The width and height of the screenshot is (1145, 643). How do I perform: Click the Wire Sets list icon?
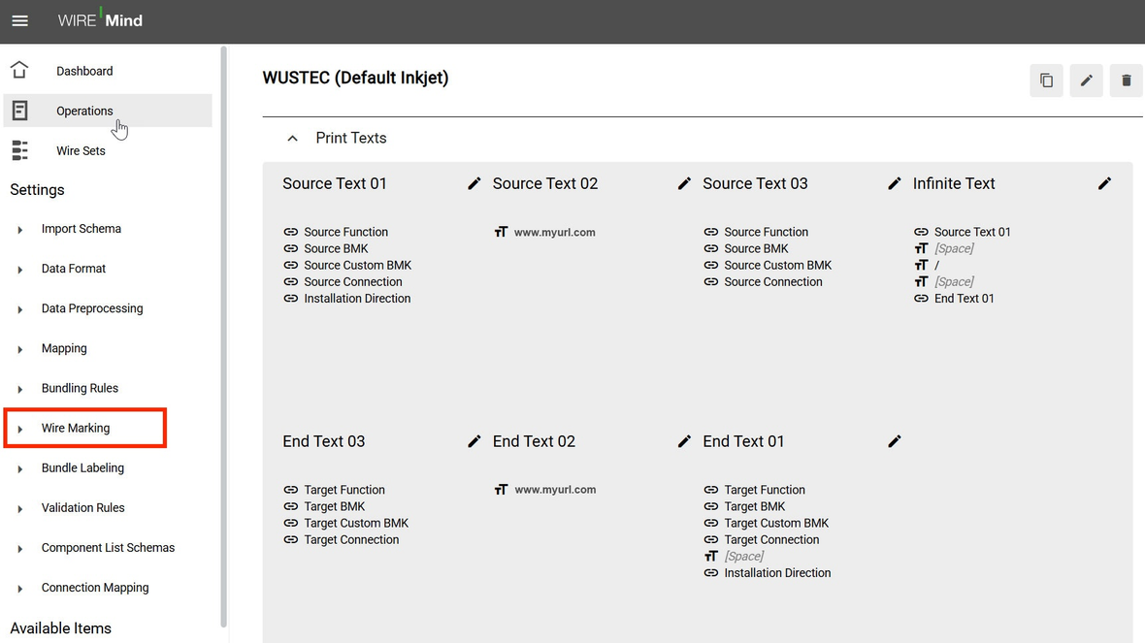[19, 150]
